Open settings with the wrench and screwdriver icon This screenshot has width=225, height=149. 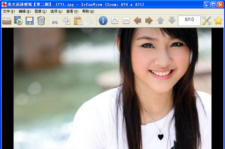(x=207, y=21)
